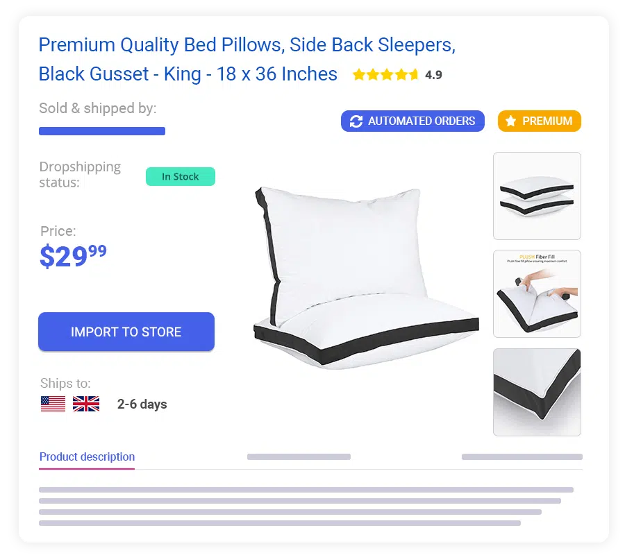This screenshot has width=625, height=555.
Task: Select the US flag icon
Action: pyautogui.click(x=53, y=404)
